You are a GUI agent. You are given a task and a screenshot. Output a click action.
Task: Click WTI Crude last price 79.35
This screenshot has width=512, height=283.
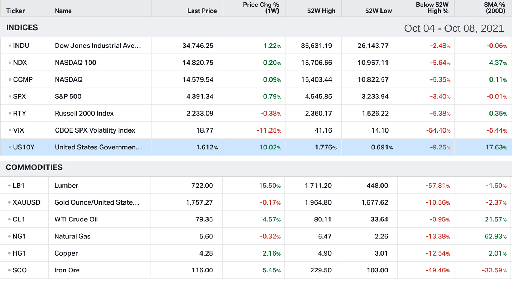(204, 219)
